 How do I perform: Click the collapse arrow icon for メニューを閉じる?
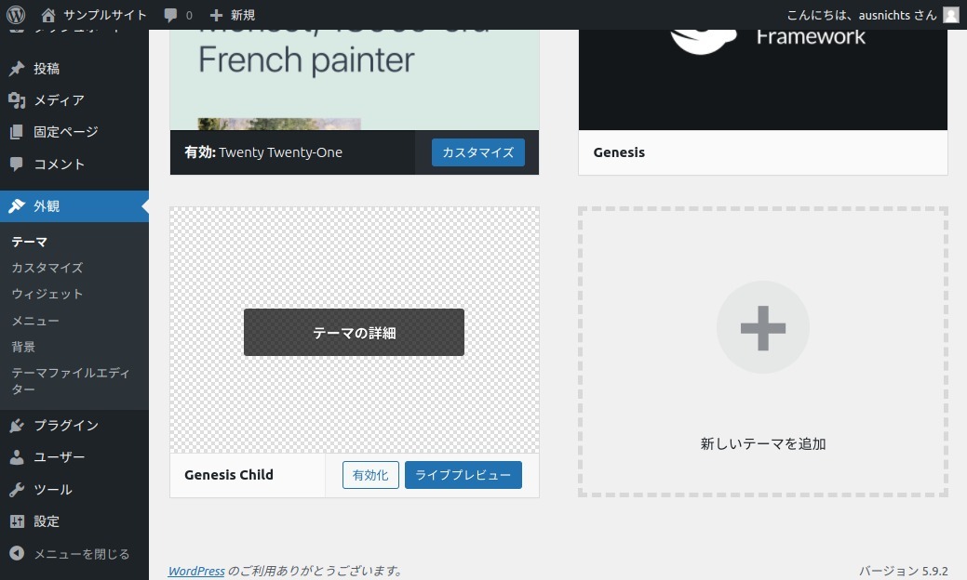[x=17, y=553]
